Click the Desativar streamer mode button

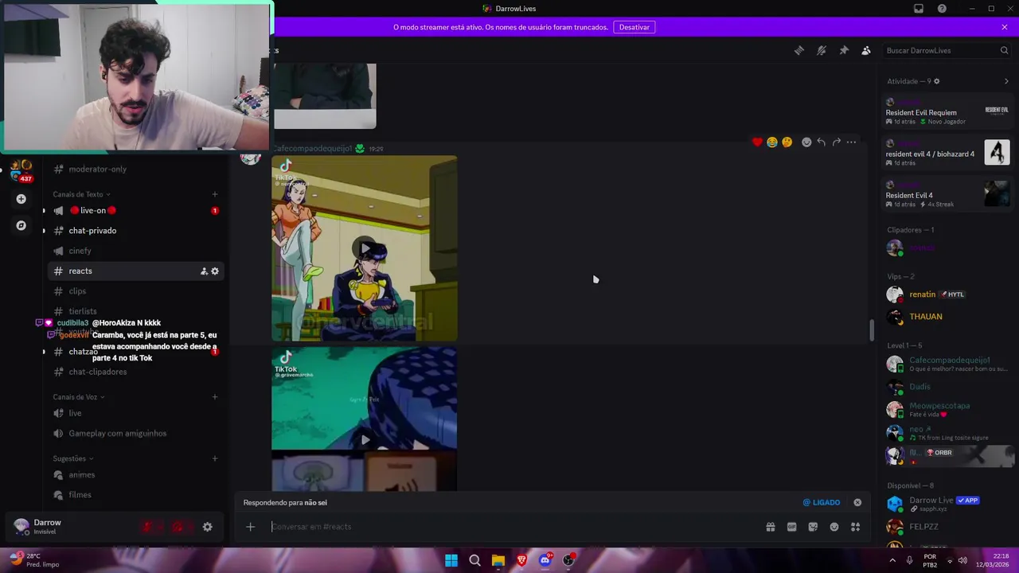coord(634,27)
